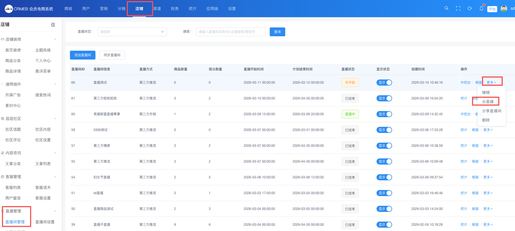Viewport: 515px width, 231px height.
Task: Click the 同步直播间 button
Action: pos(112,55)
